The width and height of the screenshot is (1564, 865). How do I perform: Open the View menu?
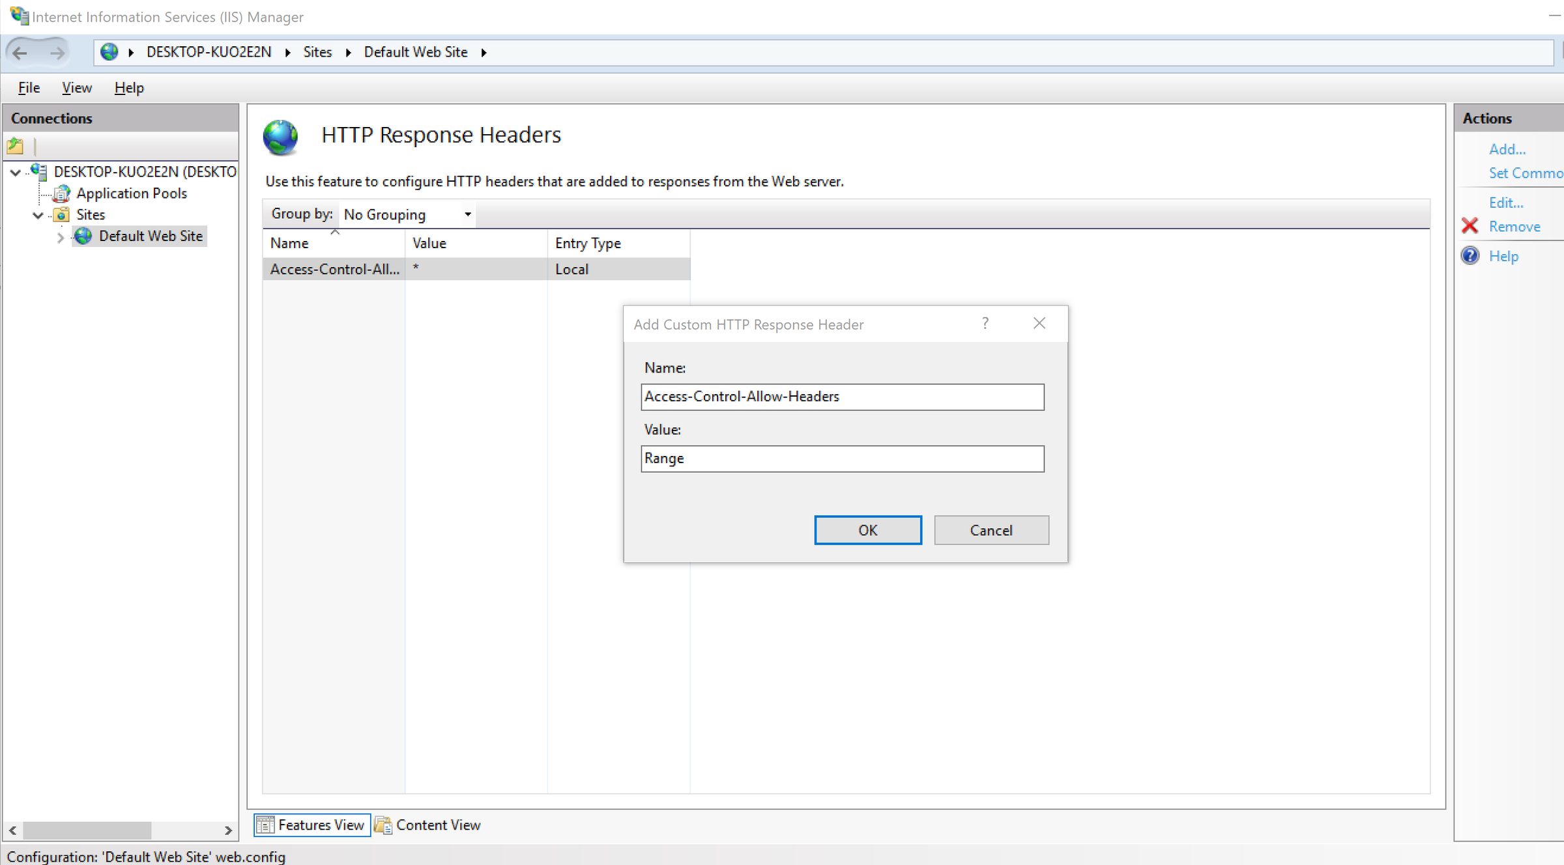coord(76,87)
